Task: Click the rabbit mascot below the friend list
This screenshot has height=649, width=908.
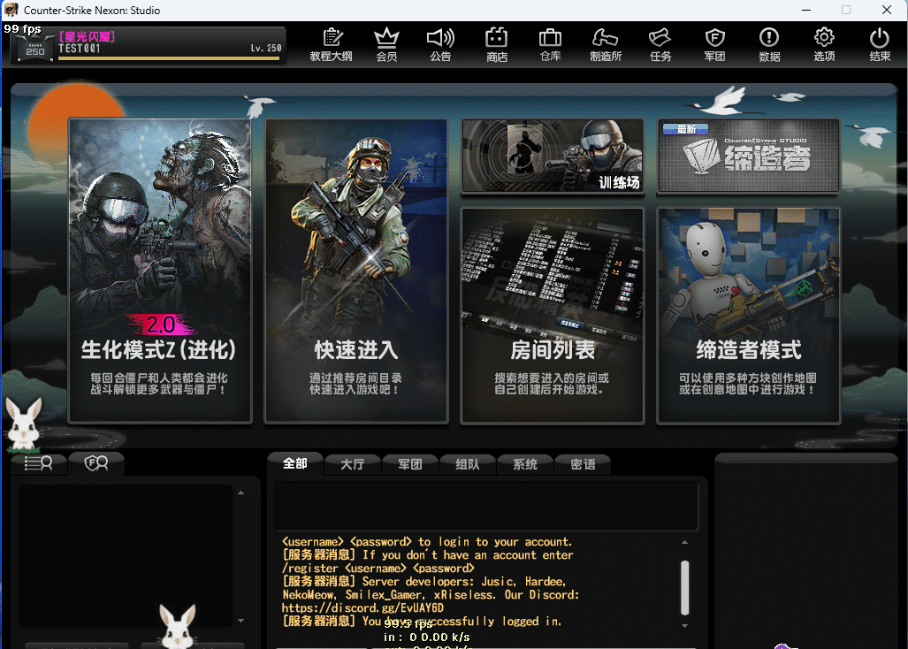Action: tap(178, 626)
